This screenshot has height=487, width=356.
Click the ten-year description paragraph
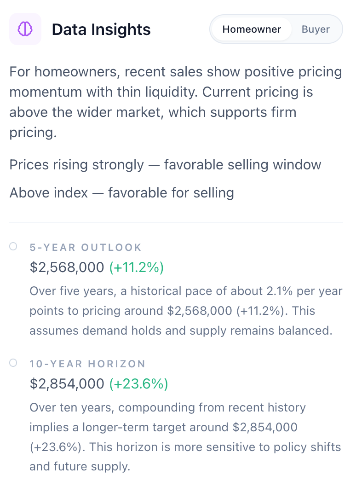(185, 437)
